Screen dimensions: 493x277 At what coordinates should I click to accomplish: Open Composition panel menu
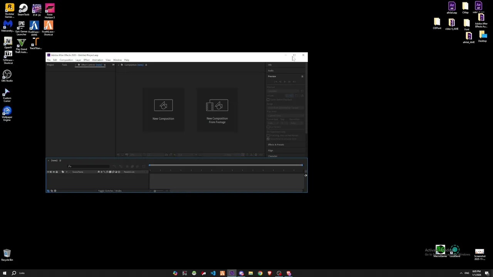coord(146,65)
